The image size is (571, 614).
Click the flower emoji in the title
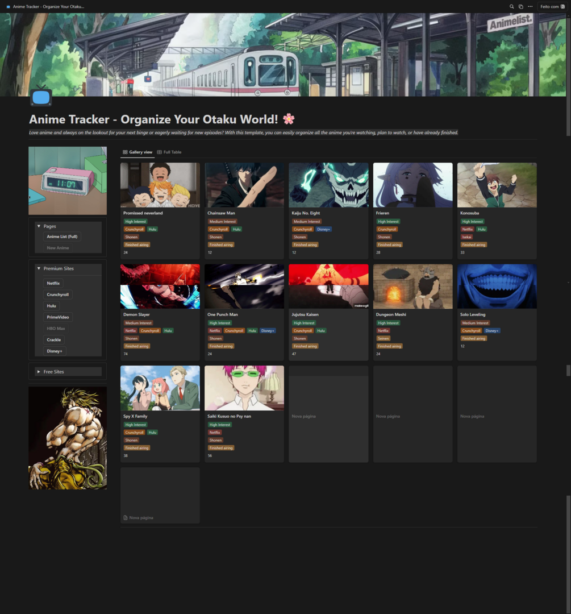coord(289,119)
